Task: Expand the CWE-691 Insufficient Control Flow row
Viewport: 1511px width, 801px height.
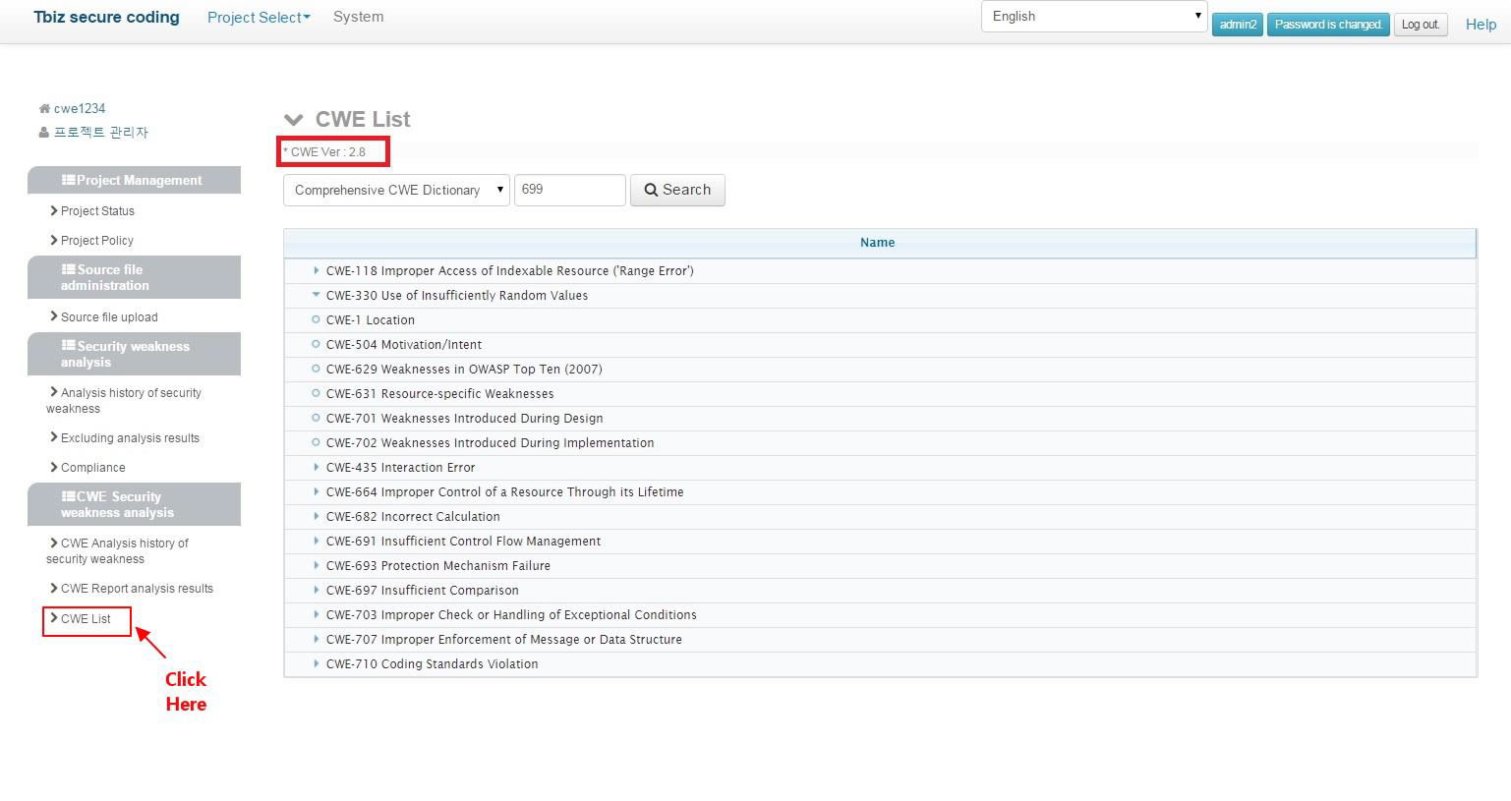Action: (x=316, y=541)
